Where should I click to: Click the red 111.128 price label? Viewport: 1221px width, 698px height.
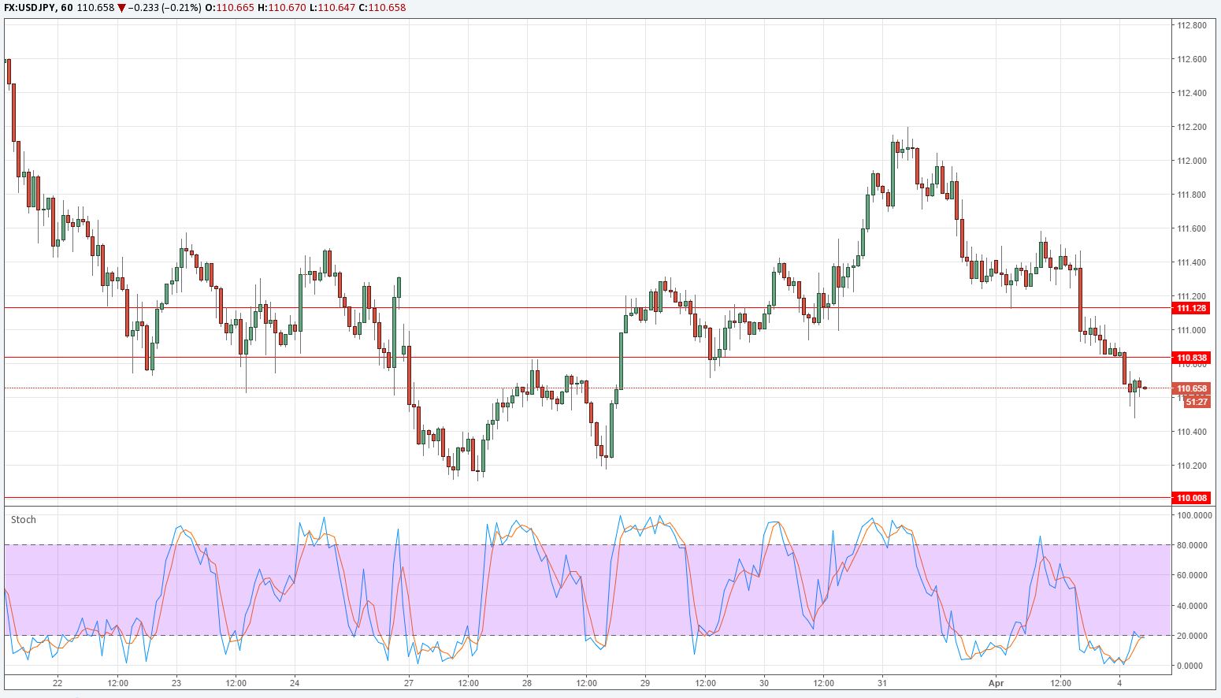click(1192, 308)
